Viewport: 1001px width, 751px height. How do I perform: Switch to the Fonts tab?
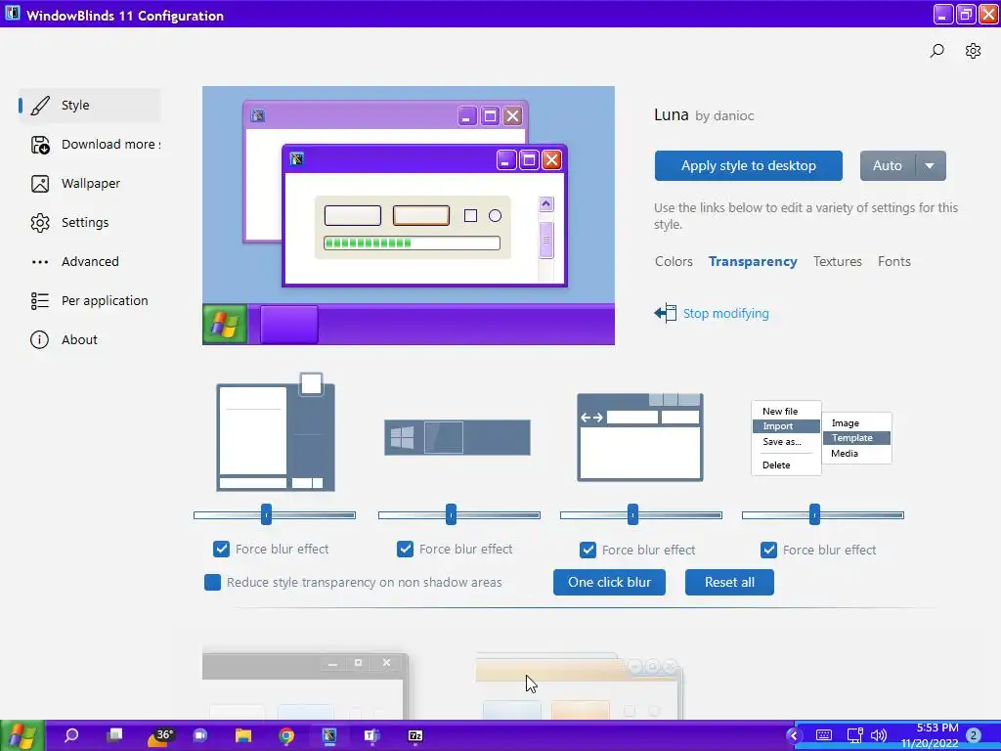click(893, 262)
